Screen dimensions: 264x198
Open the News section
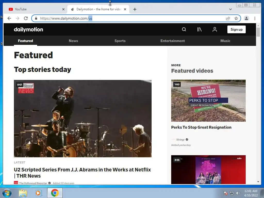(73, 41)
